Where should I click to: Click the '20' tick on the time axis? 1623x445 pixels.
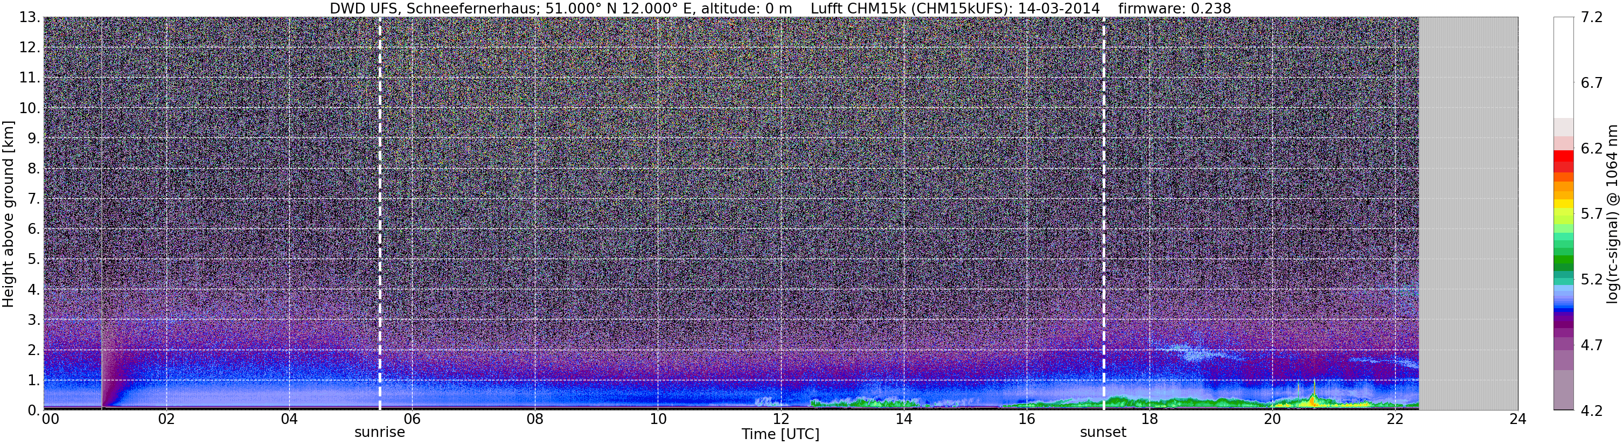tap(1272, 419)
